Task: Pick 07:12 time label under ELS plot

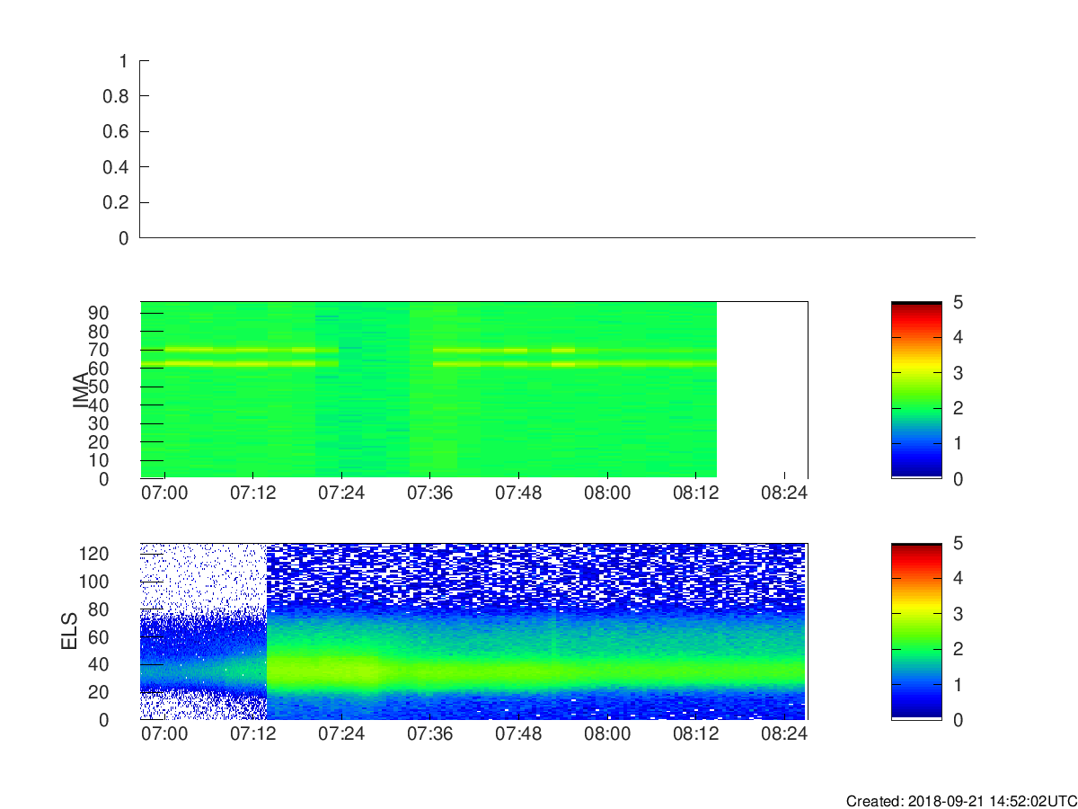Action: (x=253, y=734)
